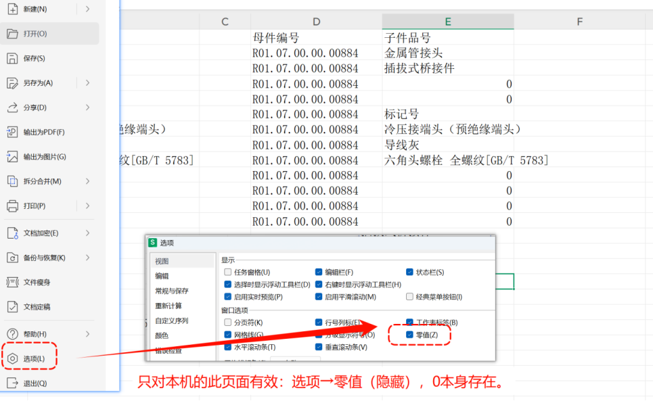Click cell containing 子件品号
Screen dimensions: 653x401
(448, 38)
